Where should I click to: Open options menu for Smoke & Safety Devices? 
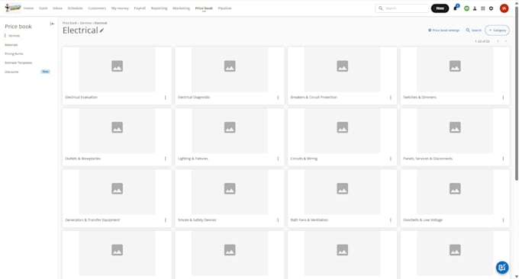click(x=278, y=220)
